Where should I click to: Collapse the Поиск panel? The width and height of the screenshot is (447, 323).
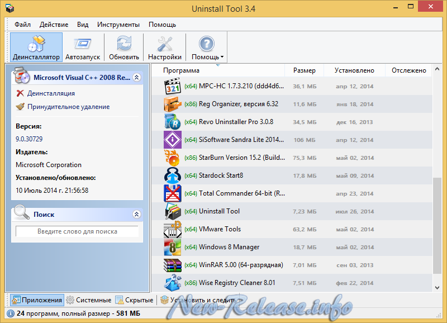(x=137, y=214)
